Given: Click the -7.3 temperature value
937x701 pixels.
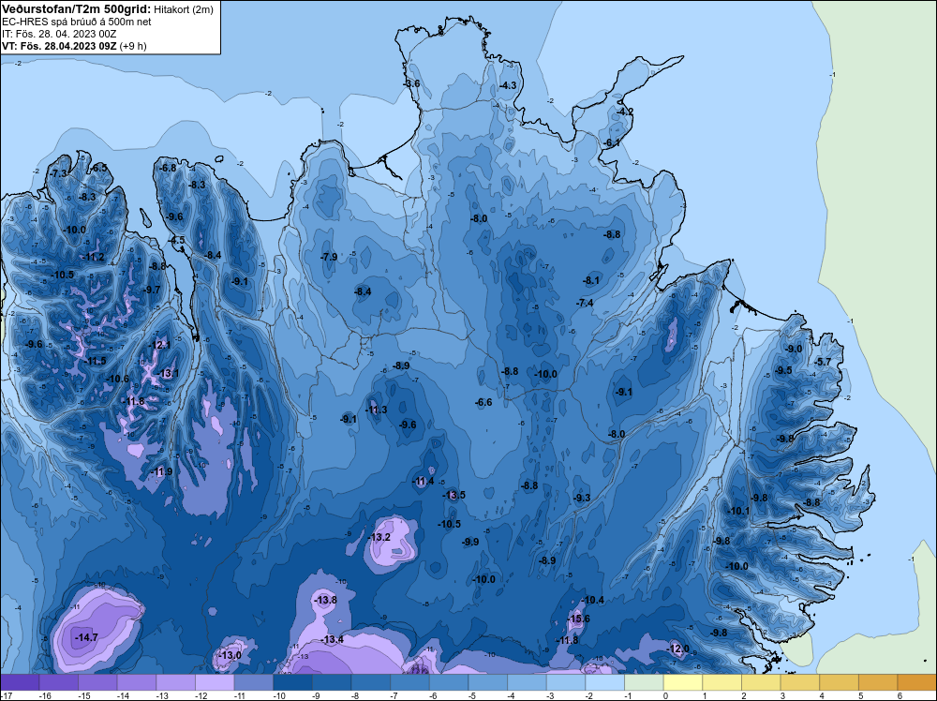Looking at the screenshot, I should pos(58,173).
